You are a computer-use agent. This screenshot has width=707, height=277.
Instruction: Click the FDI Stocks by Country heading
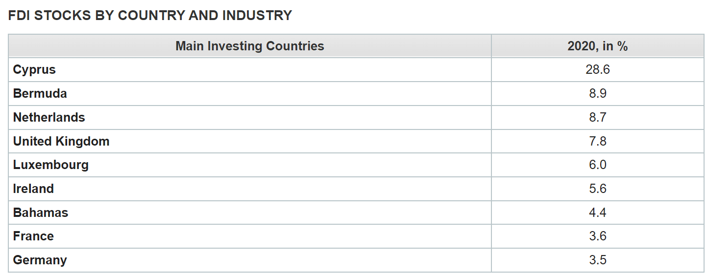[x=150, y=16]
